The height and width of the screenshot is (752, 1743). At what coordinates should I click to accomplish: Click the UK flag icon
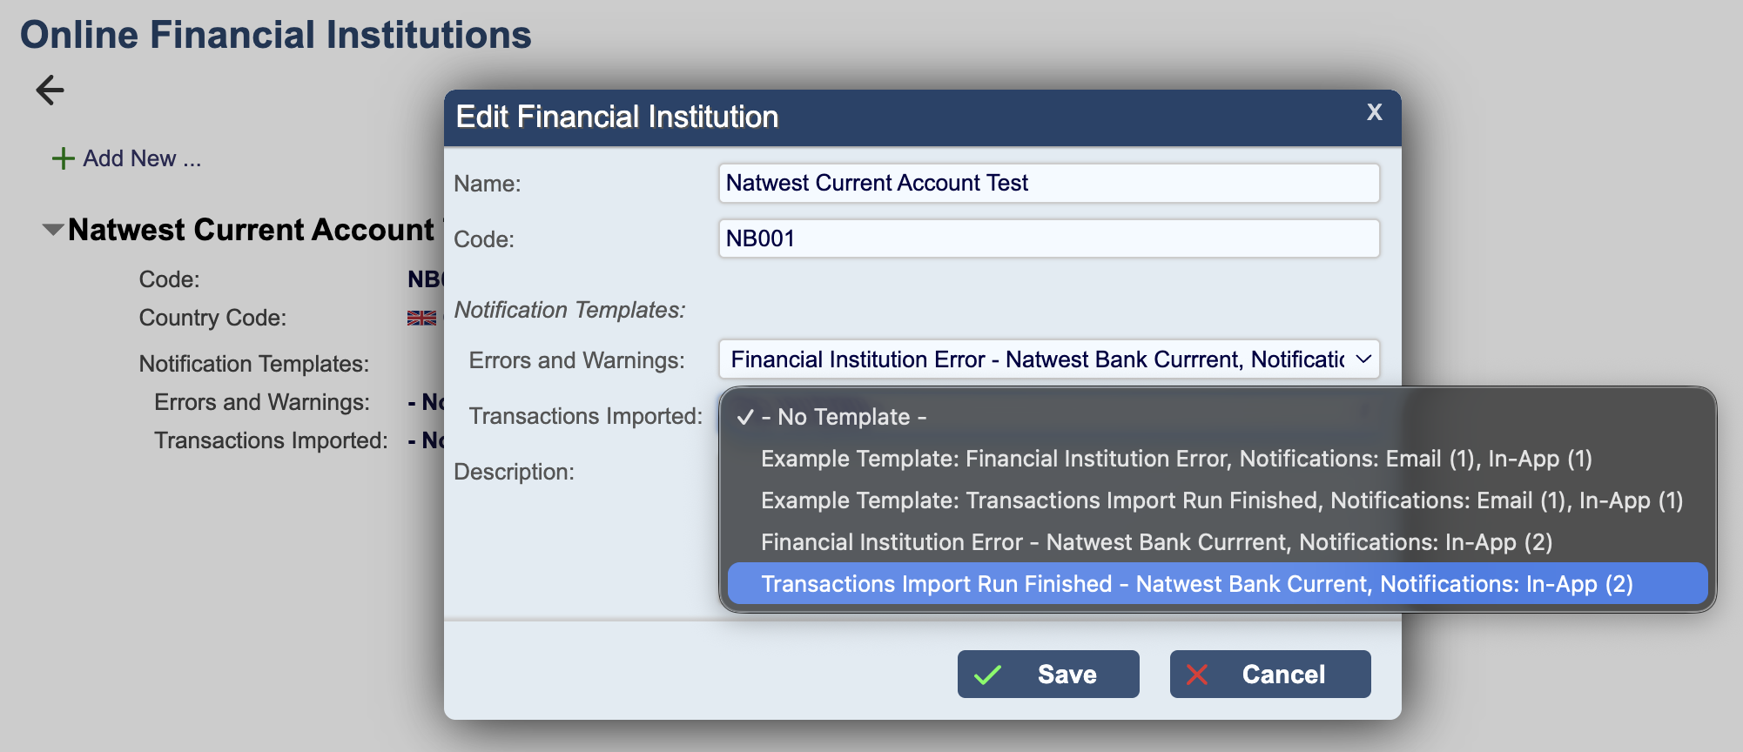421,318
